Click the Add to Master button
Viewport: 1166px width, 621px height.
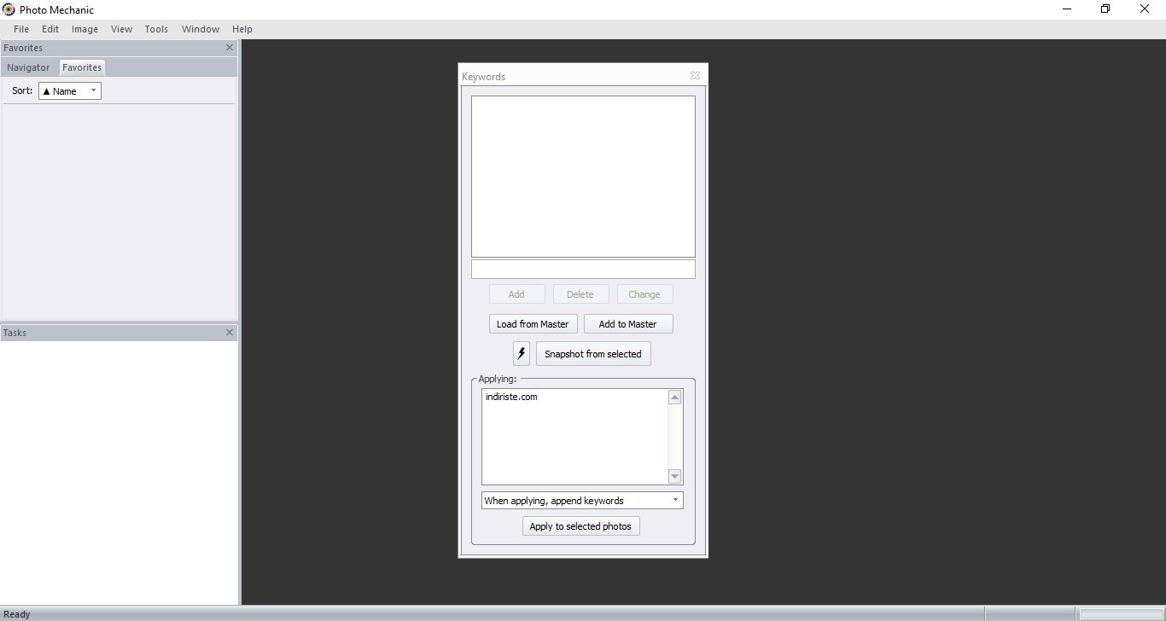click(x=627, y=324)
